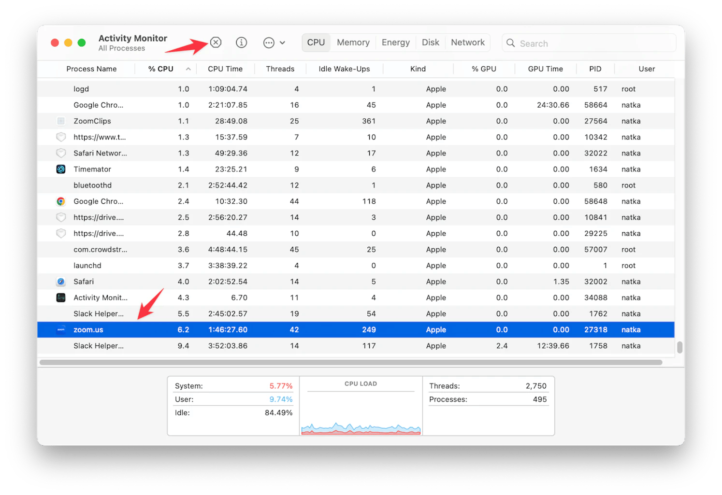This screenshot has height=495, width=722.
Task: Click the Processes count 495
Action: click(540, 399)
